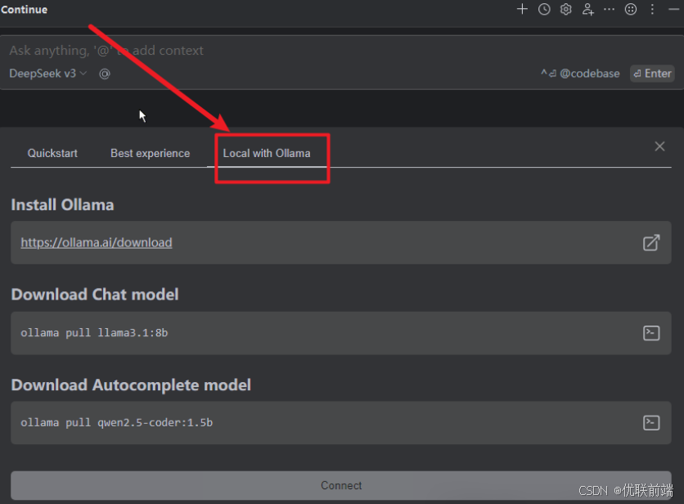Open the https://ollama.ai/download link
This screenshot has height=504, width=684.
pyautogui.click(x=97, y=243)
